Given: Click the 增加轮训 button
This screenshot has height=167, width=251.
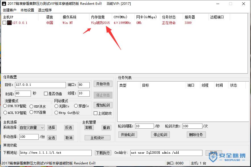Looking at the screenshot, I should (103, 105).
